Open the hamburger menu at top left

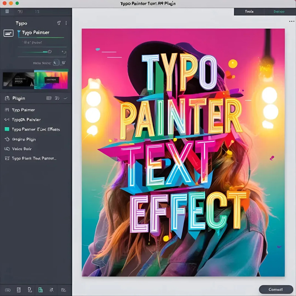(7, 11)
